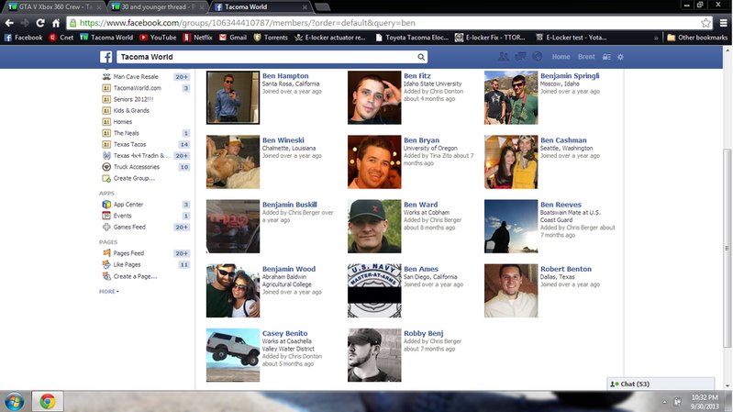Expand the MORE section in the sidebar
The width and height of the screenshot is (733, 412).
[x=109, y=292]
